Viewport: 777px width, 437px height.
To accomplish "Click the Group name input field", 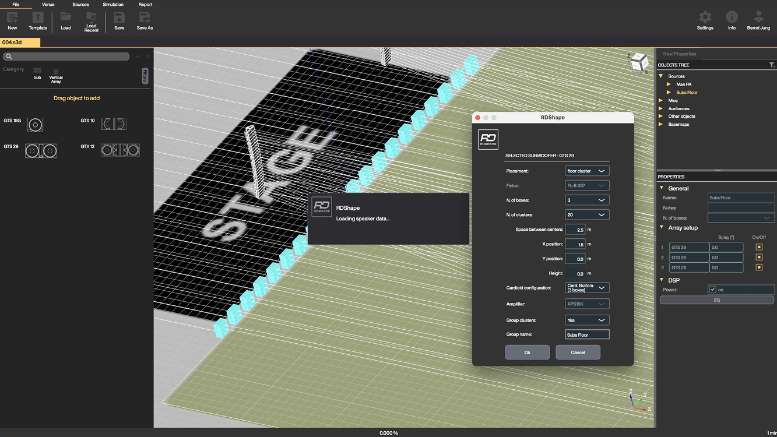I will point(587,334).
